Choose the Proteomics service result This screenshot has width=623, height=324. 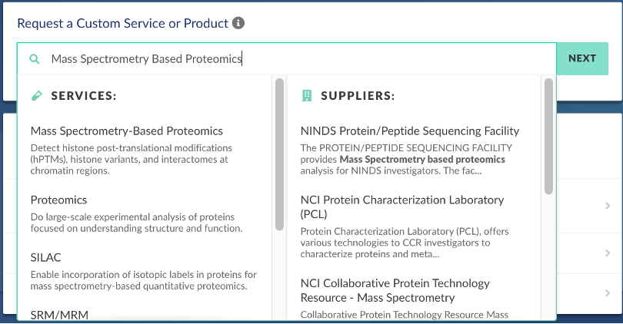59,200
